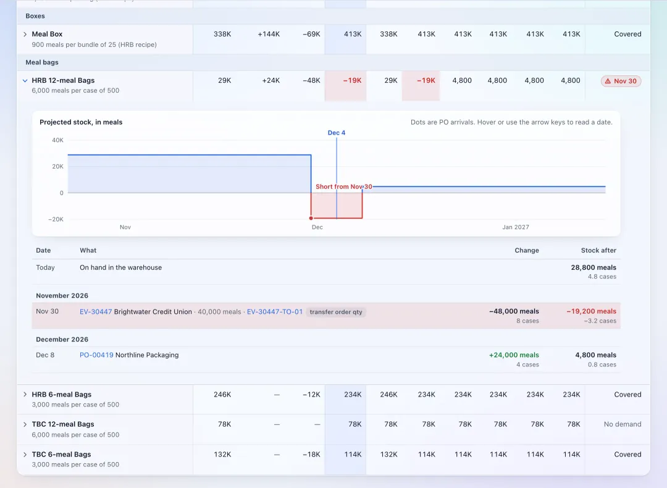Click the December 2026 group heading
The image size is (667, 488).
click(62, 339)
